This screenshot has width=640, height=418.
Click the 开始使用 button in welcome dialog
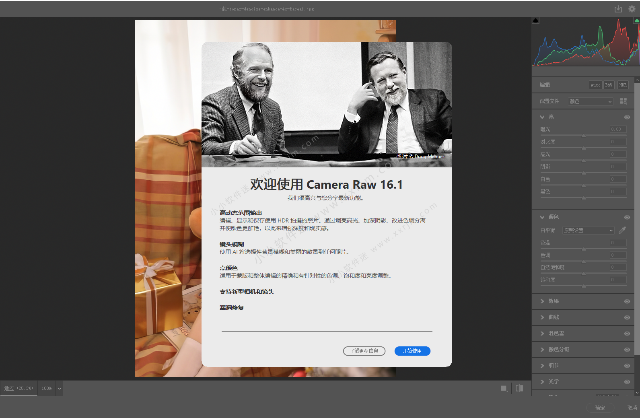tap(412, 351)
